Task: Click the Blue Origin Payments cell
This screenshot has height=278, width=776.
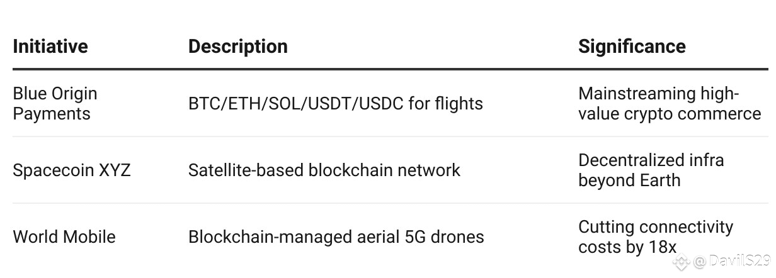Action: point(55,104)
